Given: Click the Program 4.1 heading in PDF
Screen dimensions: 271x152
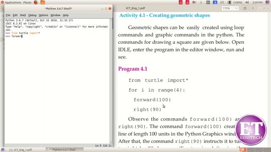Looking at the screenshot, I should 133,69.
